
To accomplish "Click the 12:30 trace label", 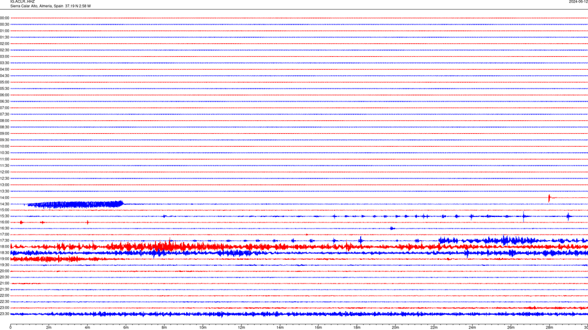I will (4, 178).
